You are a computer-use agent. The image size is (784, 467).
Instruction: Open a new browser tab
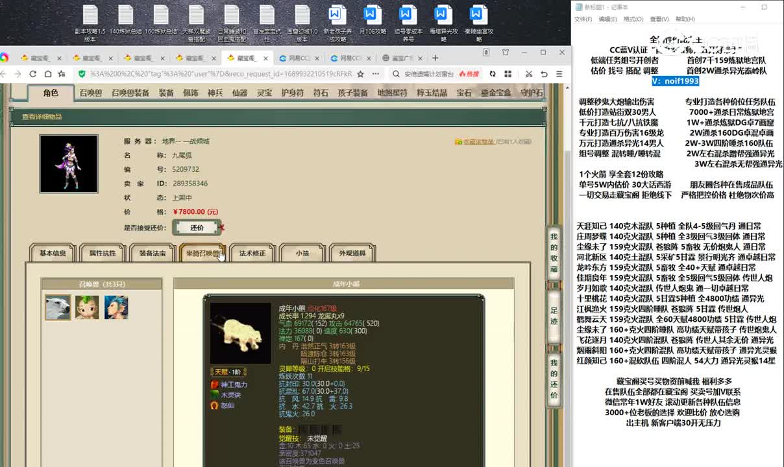(x=435, y=58)
